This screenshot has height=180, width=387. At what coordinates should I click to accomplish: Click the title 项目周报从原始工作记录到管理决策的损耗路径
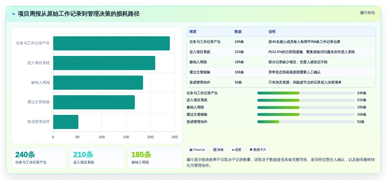pyautogui.click(x=79, y=14)
